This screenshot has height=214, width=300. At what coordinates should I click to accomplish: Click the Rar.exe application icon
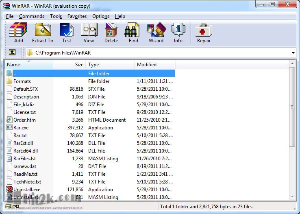(9, 127)
